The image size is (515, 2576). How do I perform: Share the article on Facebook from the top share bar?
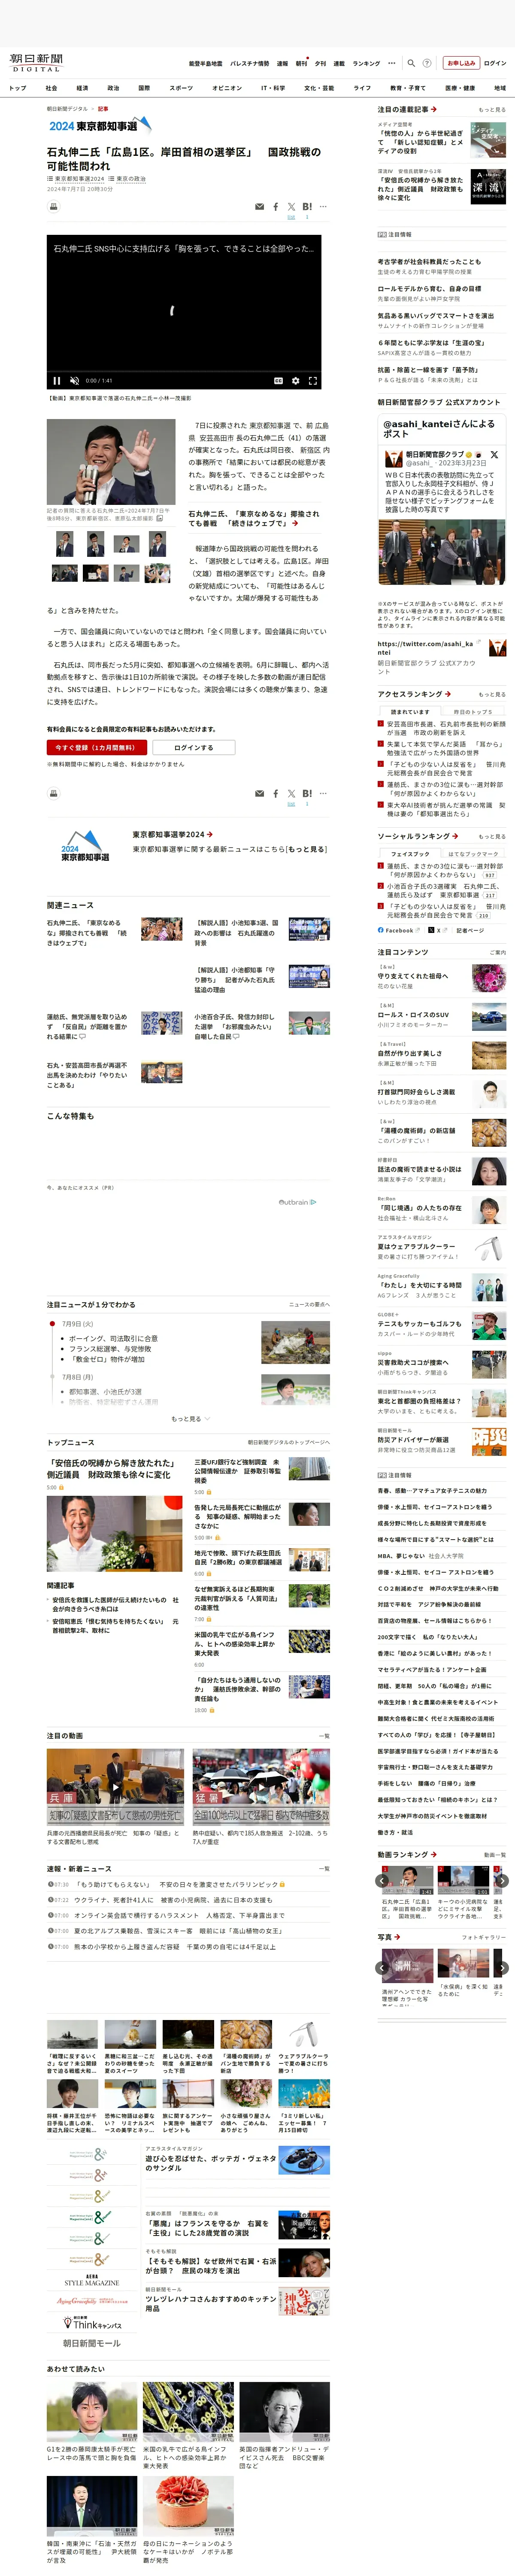(x=276, y=206)
